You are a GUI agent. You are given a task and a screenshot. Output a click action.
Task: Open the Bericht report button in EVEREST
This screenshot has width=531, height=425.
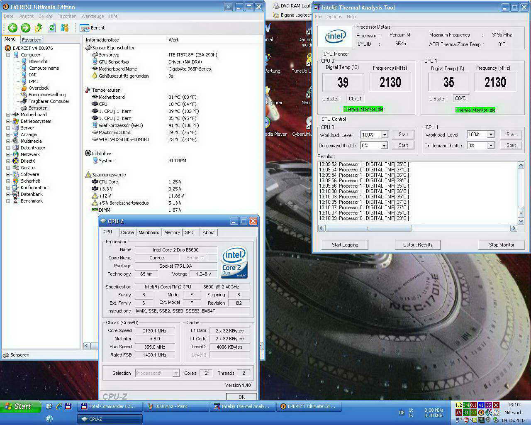click(92, 28)
